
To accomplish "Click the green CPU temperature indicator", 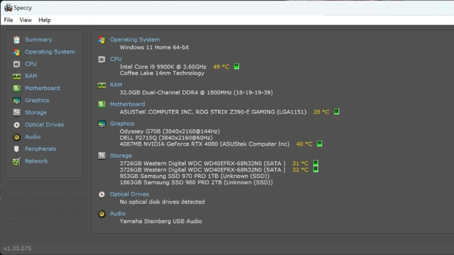I will pos(237,66).
